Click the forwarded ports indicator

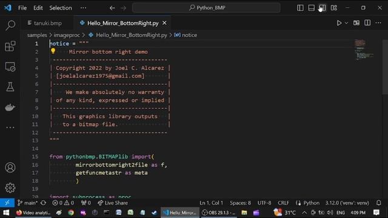[x=86, y=203]
